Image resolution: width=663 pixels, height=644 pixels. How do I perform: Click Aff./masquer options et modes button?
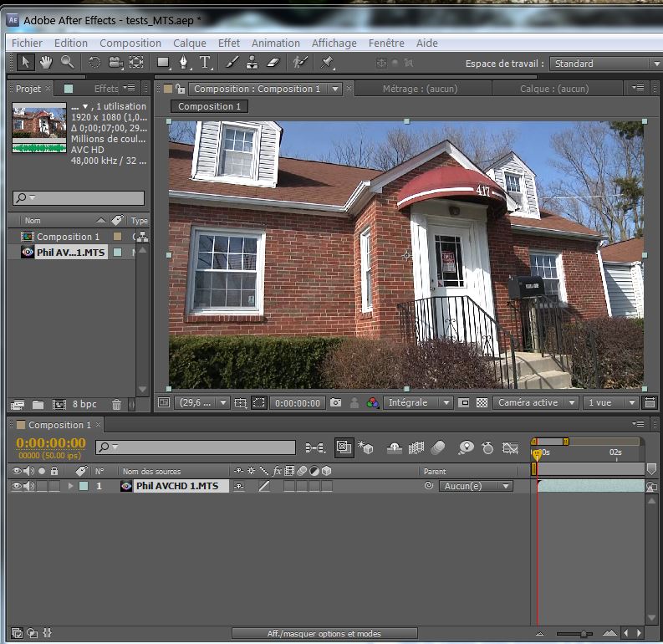click(324, 633)
